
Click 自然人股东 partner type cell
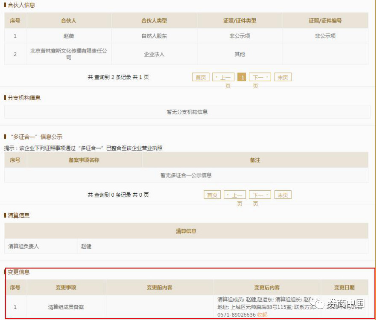154,36
